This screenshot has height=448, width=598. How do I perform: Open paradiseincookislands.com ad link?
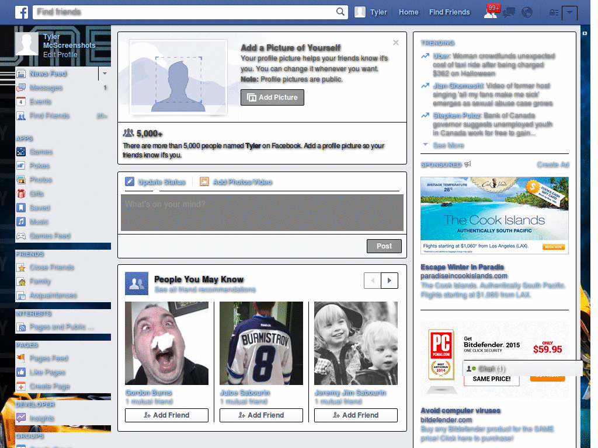[x=464, y=276]
